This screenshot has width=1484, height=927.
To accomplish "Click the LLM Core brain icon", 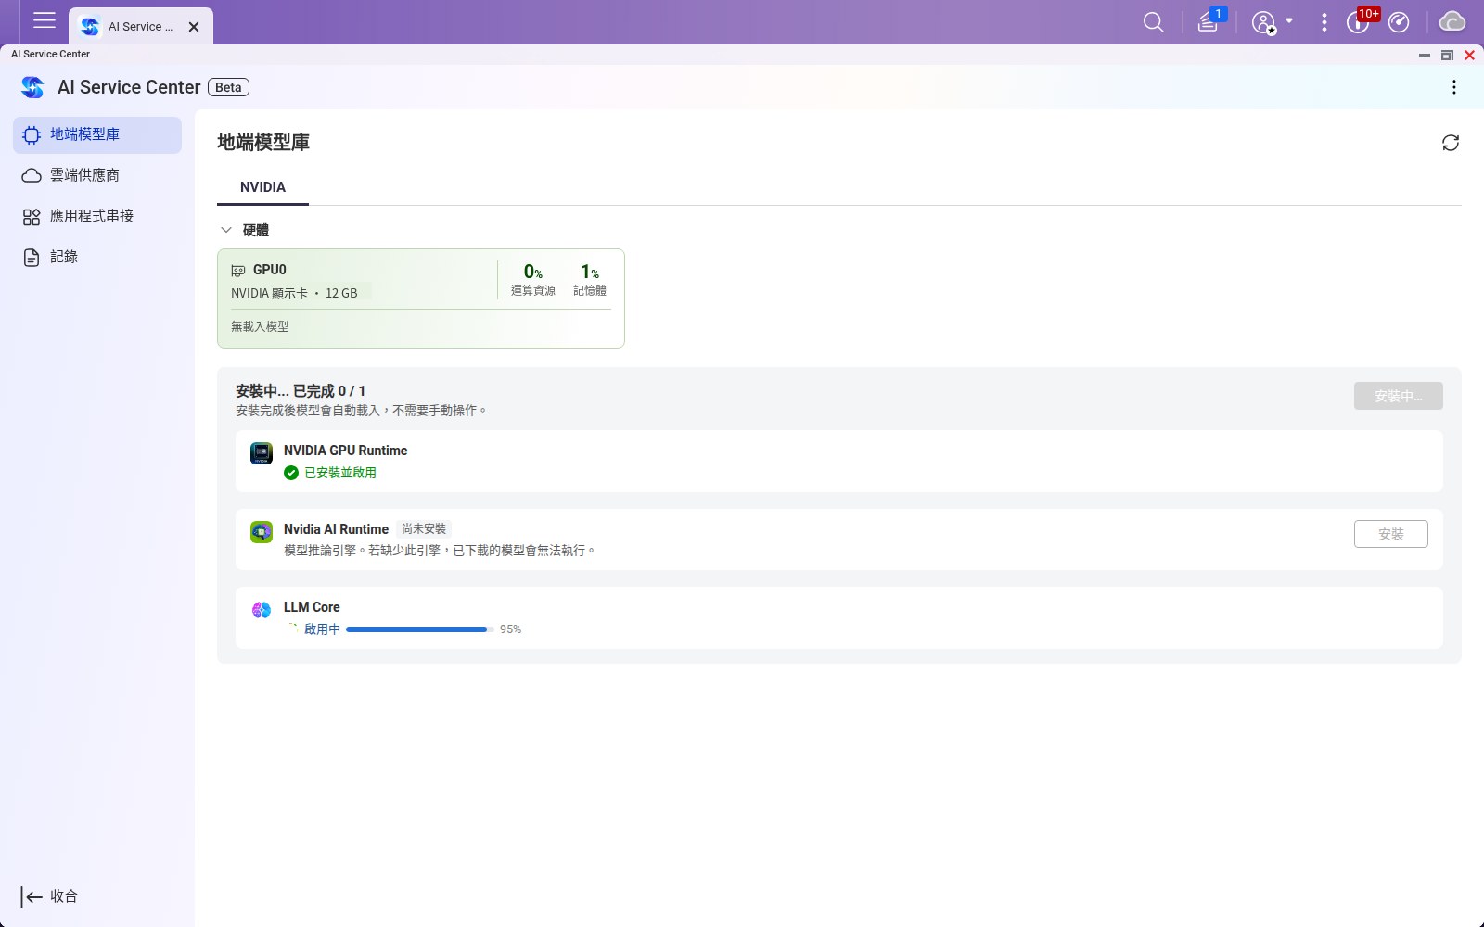I will coord(262,610).
